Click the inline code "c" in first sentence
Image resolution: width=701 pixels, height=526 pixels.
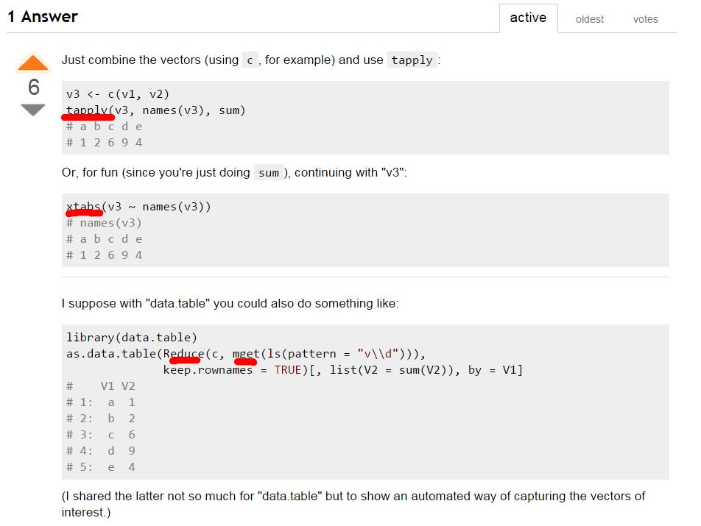coord(250,60)
